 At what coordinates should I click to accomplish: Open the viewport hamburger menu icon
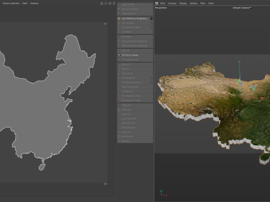[157, 3]
